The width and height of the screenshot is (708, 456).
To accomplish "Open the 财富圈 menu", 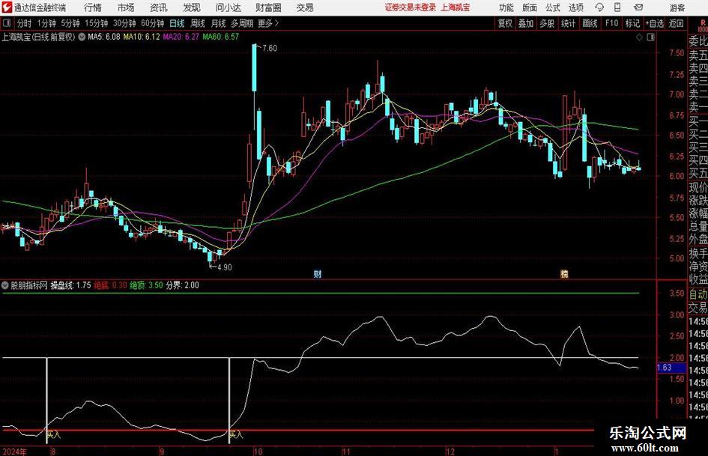I will 268,7.
